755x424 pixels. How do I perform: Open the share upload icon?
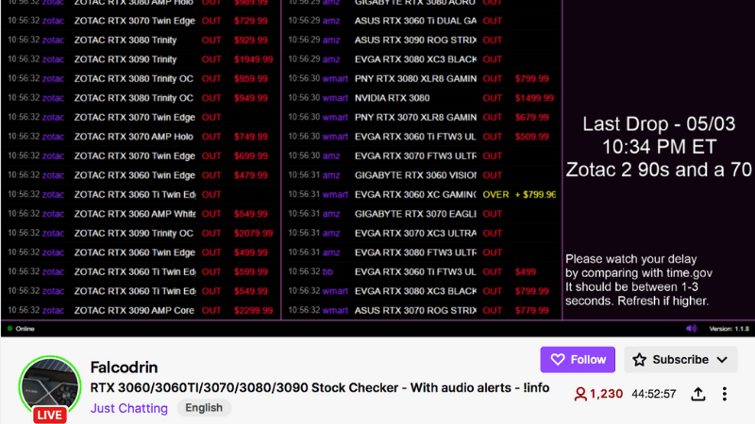698,394
